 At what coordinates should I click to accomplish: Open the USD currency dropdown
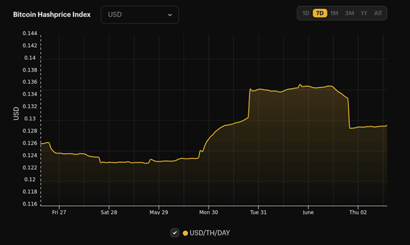[x=140, y=14]
